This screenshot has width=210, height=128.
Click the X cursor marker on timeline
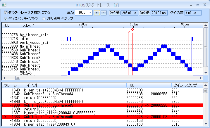click(128, 32)
